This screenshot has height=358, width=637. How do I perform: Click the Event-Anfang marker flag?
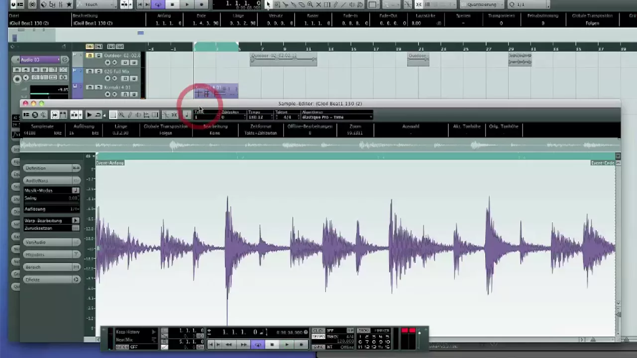[110, 163]
